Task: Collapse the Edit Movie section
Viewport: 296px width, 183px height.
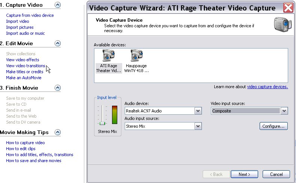Action: 58,43
